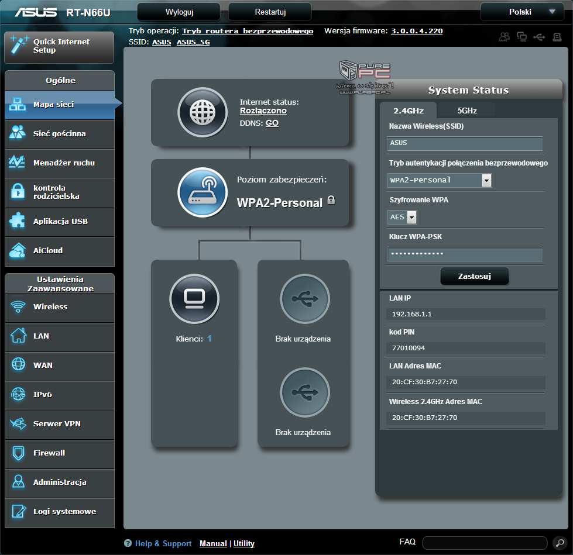Image resolution: width=573 pixels, height=555 pixels.
Task: Click the Wyloguj button
Action: coord(179,12)
